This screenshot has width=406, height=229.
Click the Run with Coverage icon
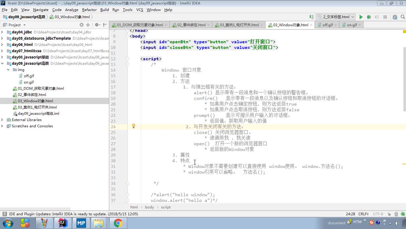pos(377,17)
